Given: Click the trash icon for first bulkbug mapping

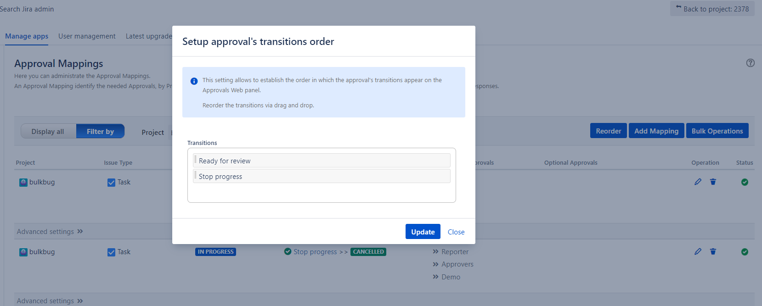Looking at the screenshot, I should point(713,182).
